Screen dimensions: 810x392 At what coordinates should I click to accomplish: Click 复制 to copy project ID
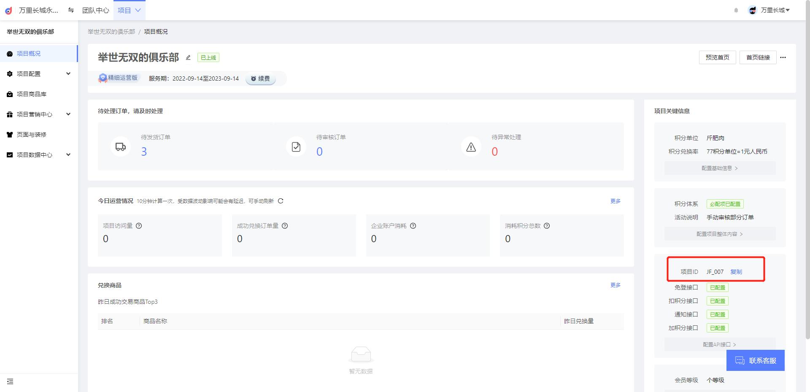pyautogui.click(x=736, y=272)
